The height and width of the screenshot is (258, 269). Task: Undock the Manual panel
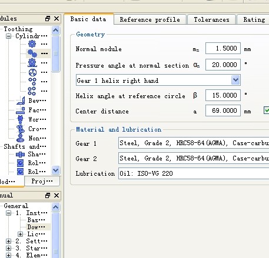[x=48, y=195]
